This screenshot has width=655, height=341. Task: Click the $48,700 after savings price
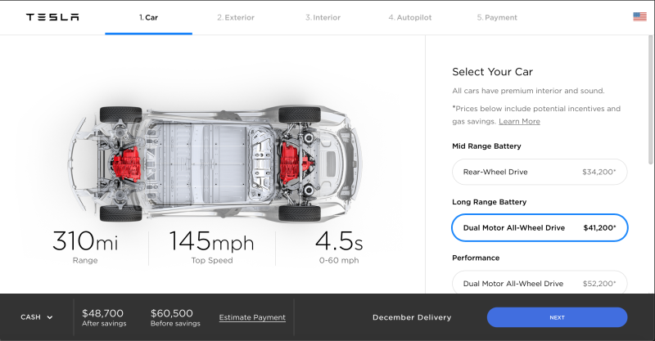(103, 313)
